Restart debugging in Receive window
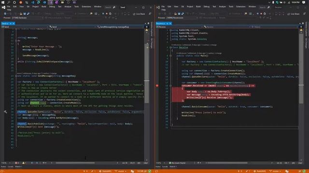Viewport: 309px width, 173px height. point(265,14)
